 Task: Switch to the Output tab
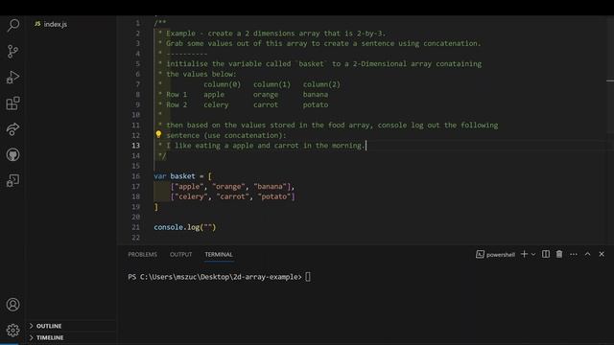(181, 254)
